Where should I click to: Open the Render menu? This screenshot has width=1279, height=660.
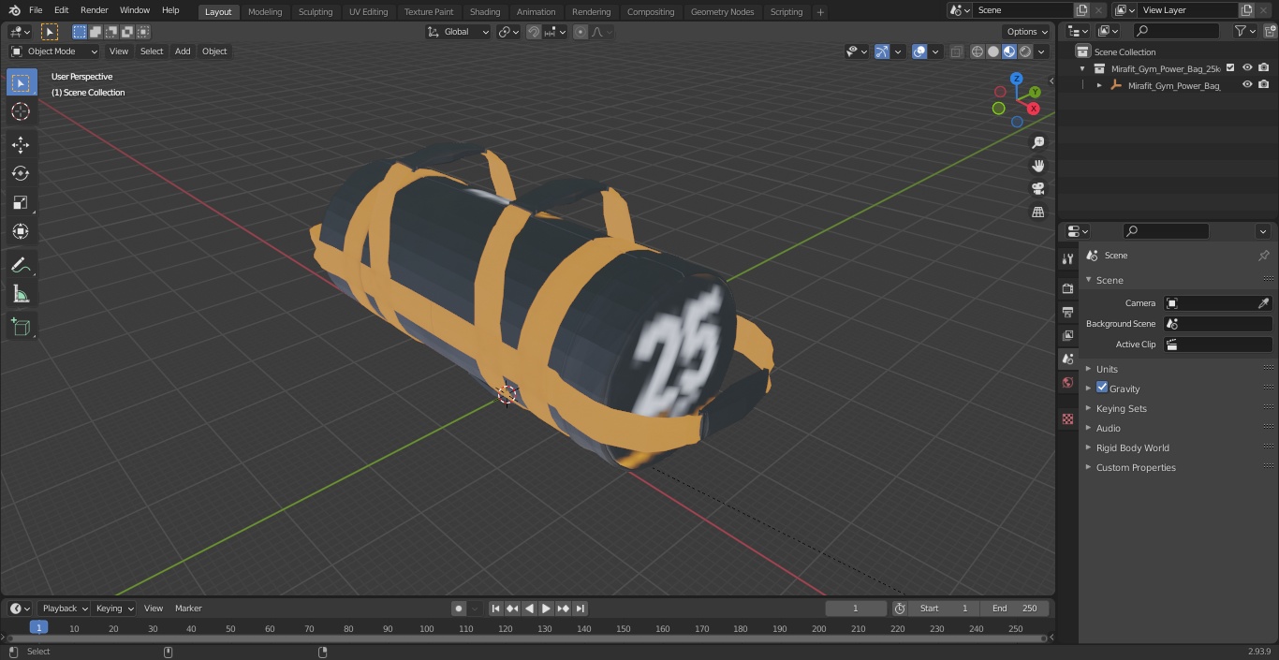[x=94, y=10]
